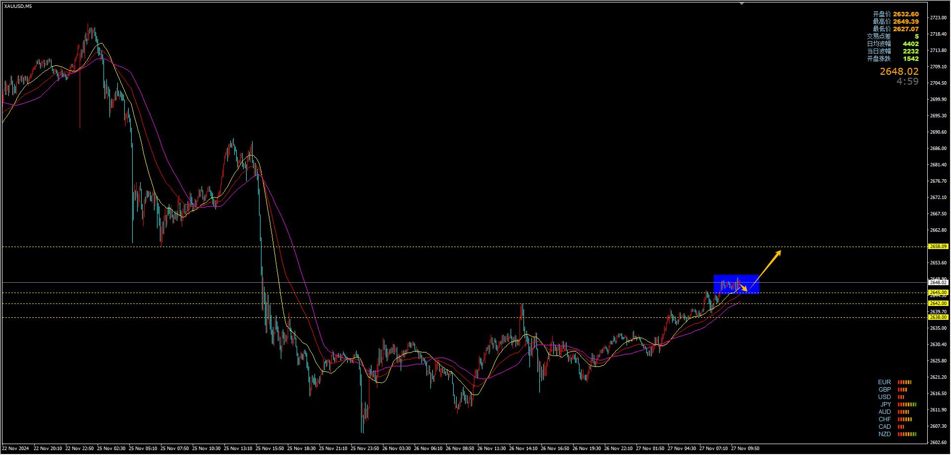
Task: Click the 25 Nov 05:10 time axis label
Action: pyautogui.click(x=143, y=449)
